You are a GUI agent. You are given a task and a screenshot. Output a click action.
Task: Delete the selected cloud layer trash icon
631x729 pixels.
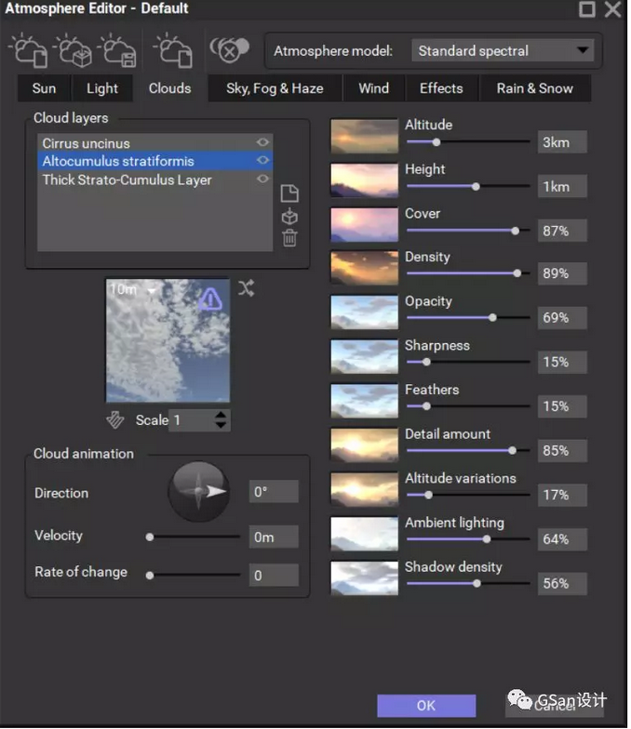tap(289, 238)
